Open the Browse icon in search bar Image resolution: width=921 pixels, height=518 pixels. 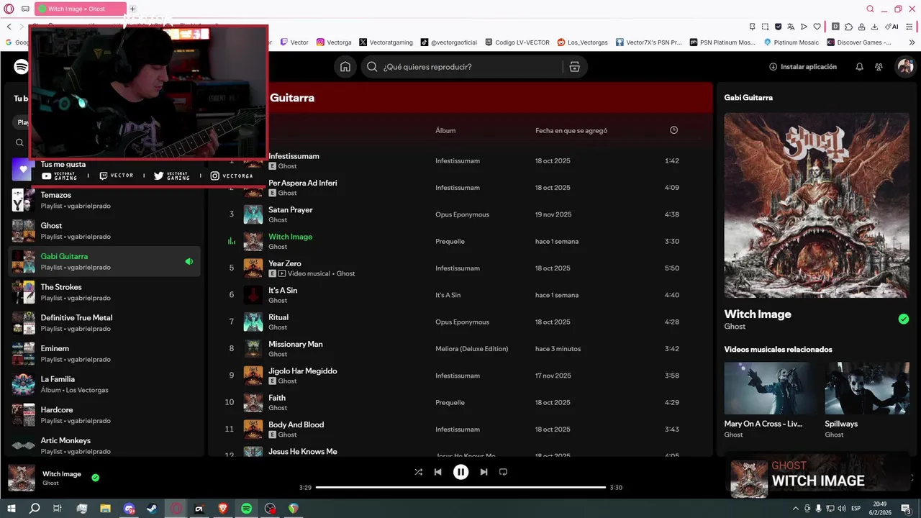coord(574,67)
